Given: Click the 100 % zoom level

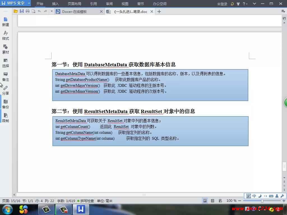Looking at the screenshot, I should click(231, 200).
